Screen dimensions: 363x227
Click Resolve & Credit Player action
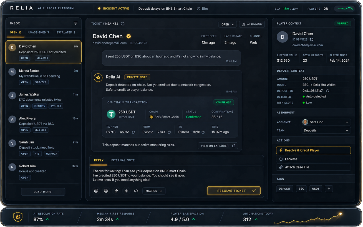click(x=313, y=150)
